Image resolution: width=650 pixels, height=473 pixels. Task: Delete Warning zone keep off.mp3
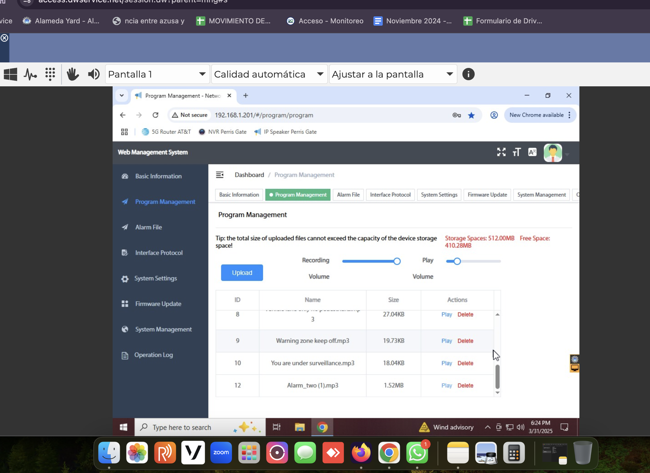click(x=465, y=341)
